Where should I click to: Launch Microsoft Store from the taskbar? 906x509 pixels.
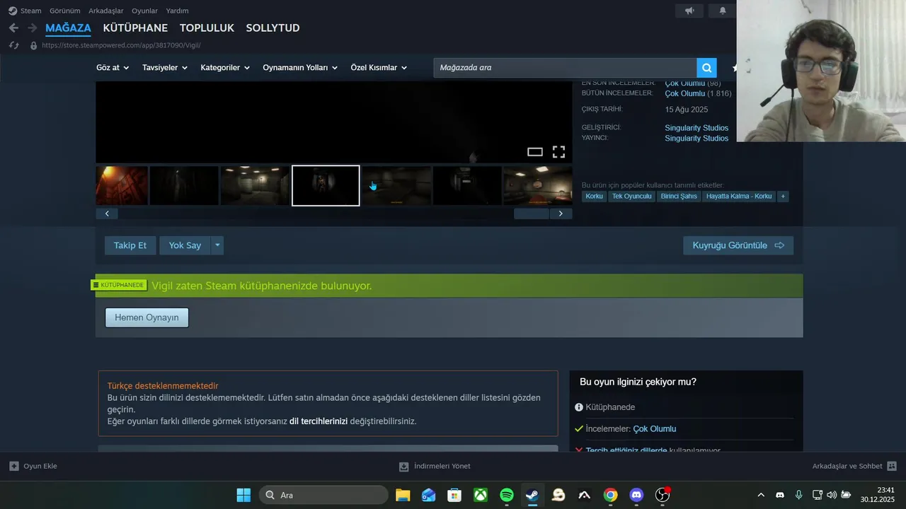(454, 495)
